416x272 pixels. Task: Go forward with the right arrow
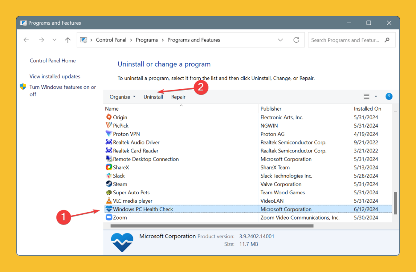click(x=42, y=40)
